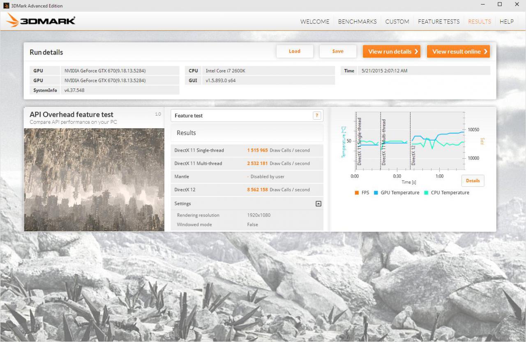
Task: Click the Mantle 'Disabled by user' text
Action: (x=268, y=177)
